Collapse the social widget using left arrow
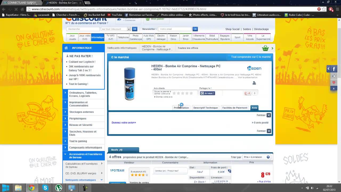 click(x=328, y=69)
